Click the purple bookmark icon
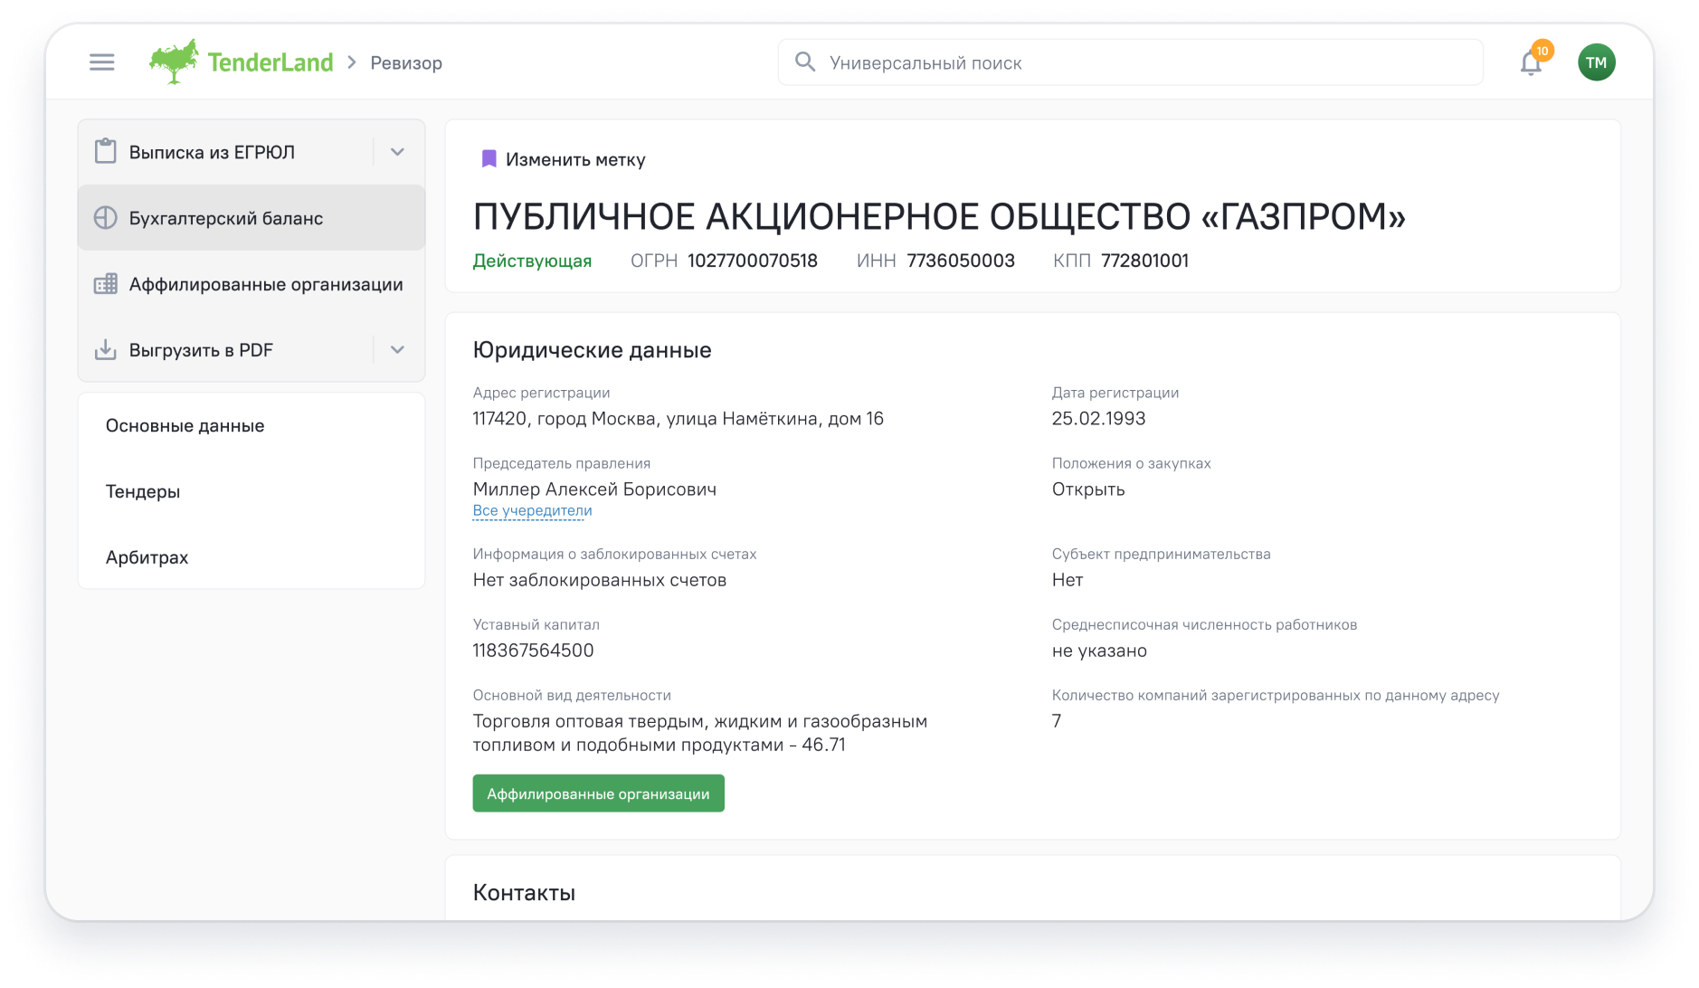 click(489, 159)
